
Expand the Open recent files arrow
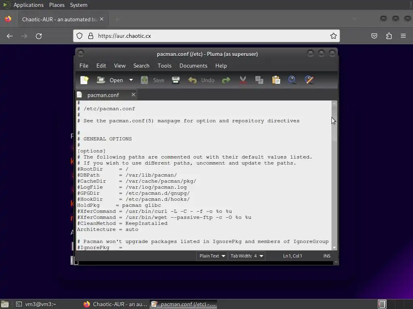point(131,80)
